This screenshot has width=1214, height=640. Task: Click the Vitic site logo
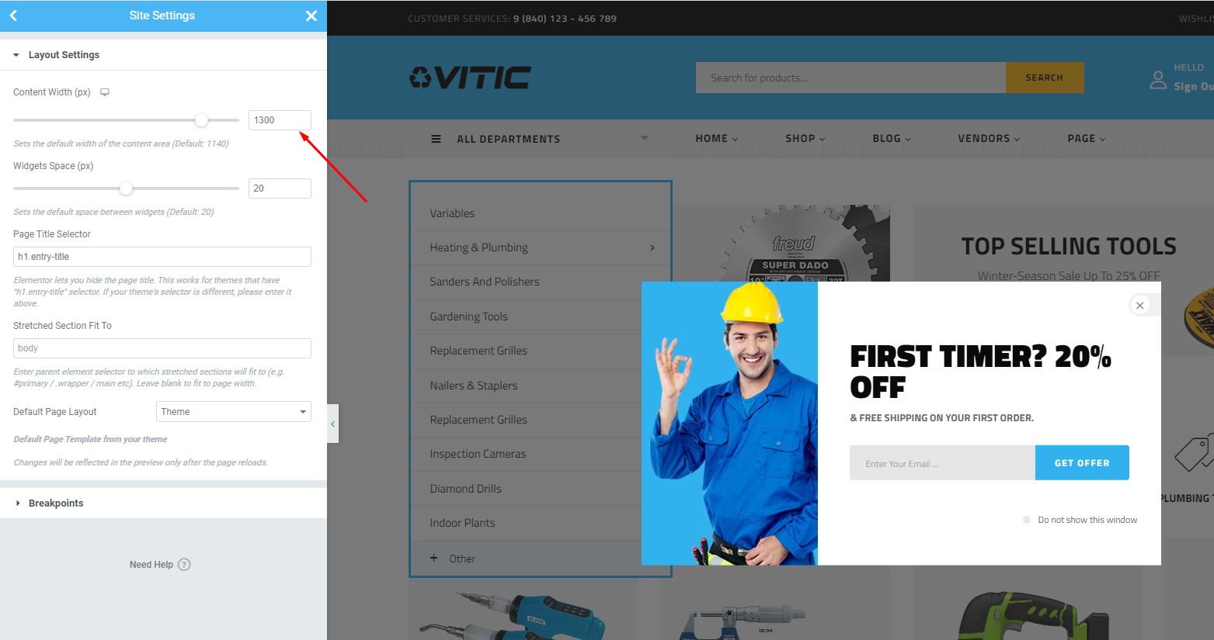(471, 78)
